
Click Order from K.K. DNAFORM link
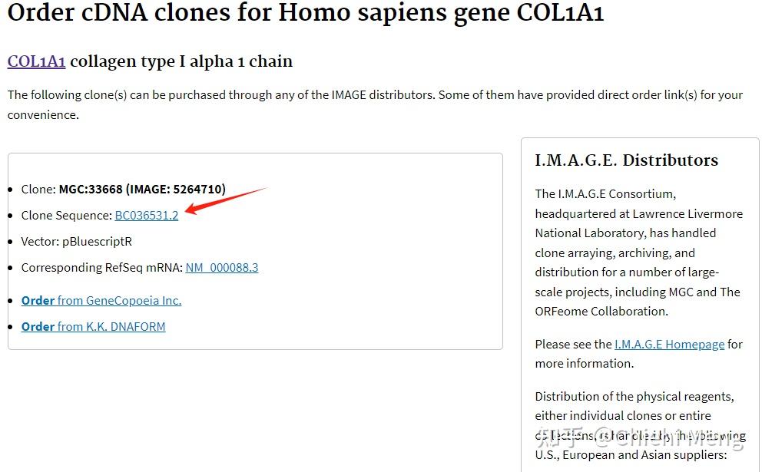point(93,327)
